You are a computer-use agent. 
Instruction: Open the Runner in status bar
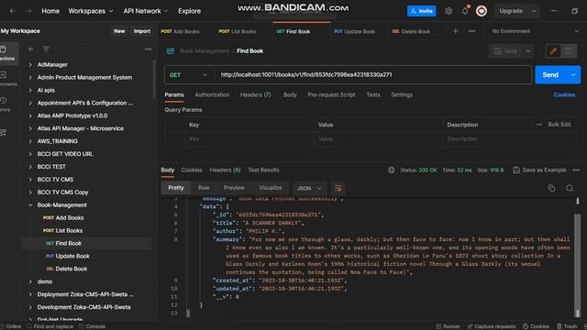coord(448,326)
